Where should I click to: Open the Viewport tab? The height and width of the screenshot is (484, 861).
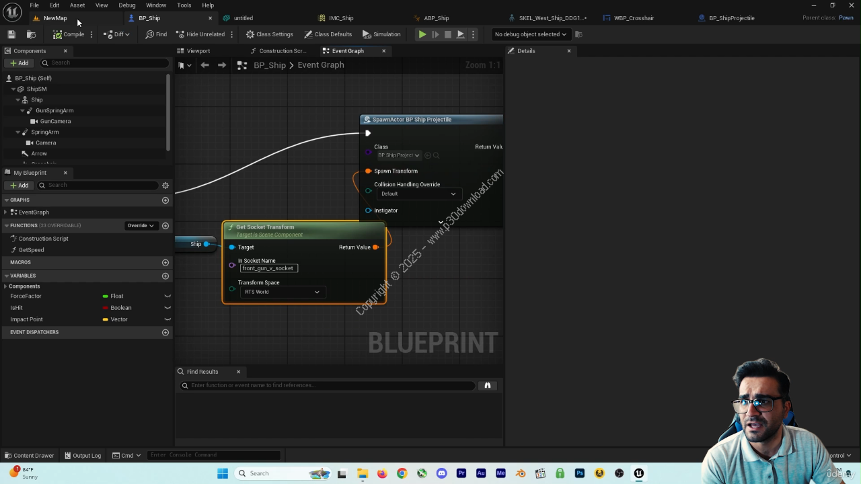198,51
